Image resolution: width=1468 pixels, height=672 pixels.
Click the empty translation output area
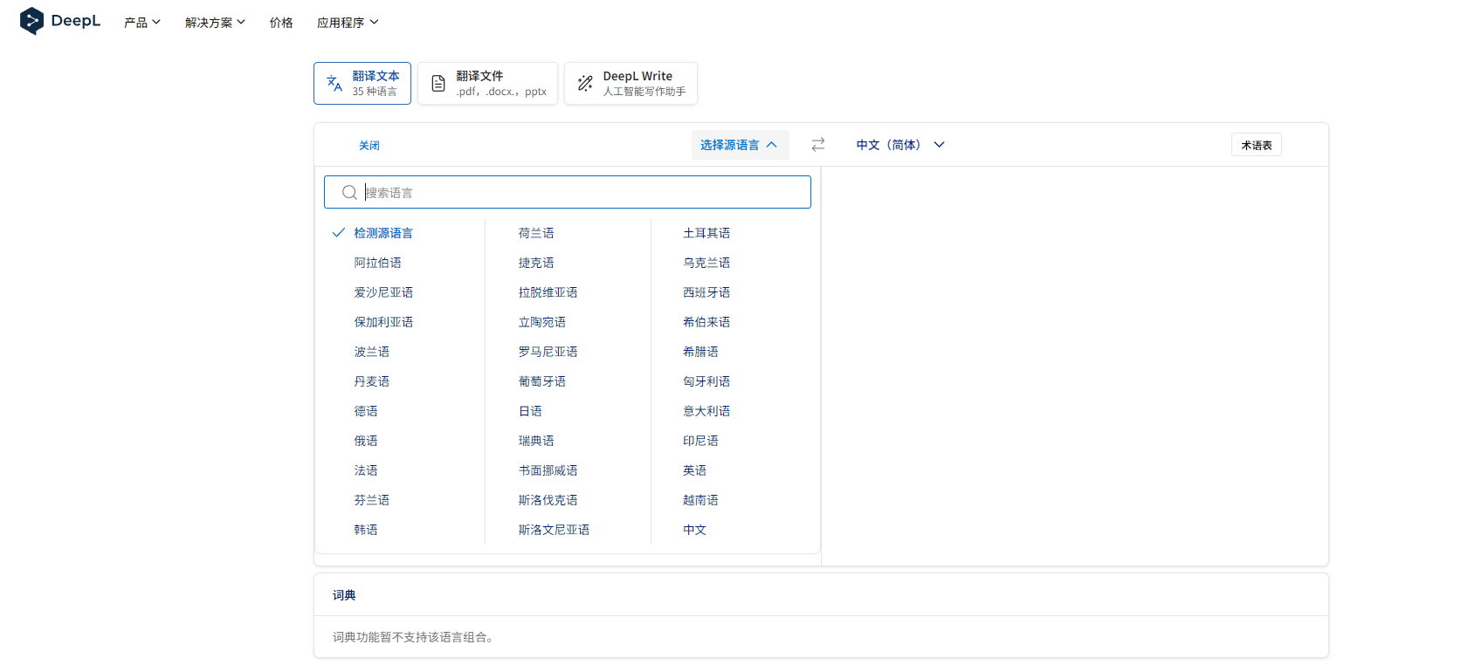click(x=1075, y=366)
